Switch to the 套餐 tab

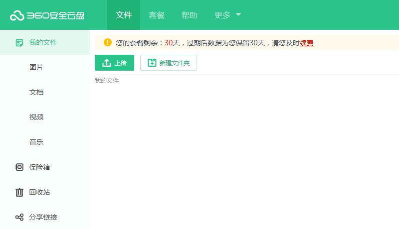pyautogui.click(x=157, y=15)
